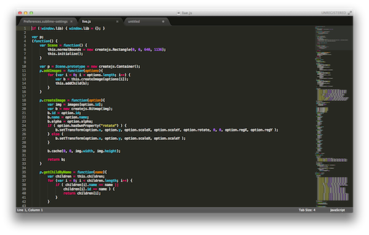
Task: Click the 'else' keyword on line 26
Action: pos(55,134)
